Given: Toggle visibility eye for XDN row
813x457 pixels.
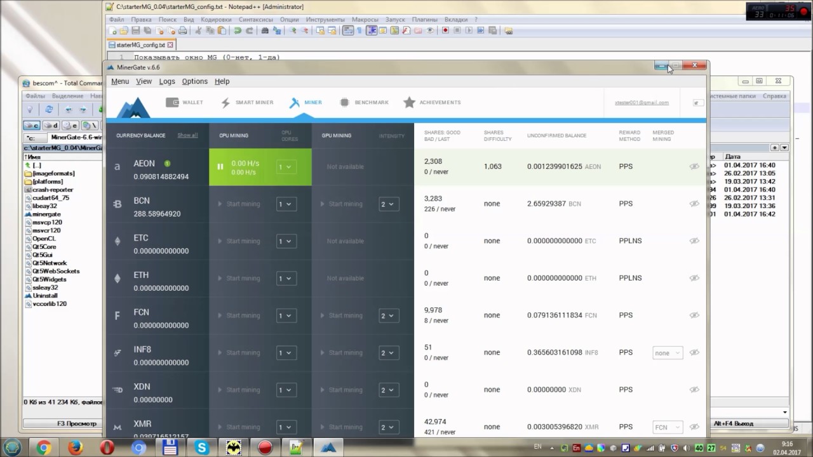Looking at the screenshot, I should click(x=694, y=390).
